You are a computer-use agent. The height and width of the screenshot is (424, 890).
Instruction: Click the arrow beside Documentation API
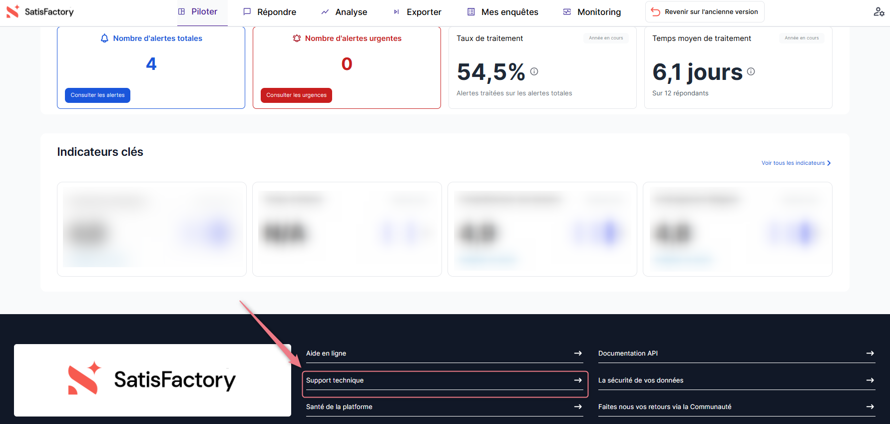[870, 353]
